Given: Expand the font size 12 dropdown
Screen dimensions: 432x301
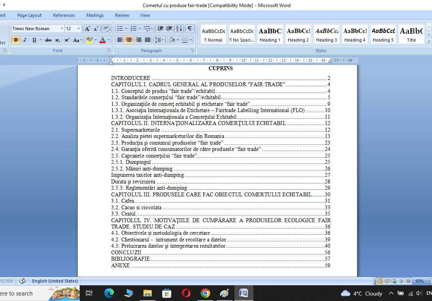Looking at the screenshot, I should coord(79,29).
